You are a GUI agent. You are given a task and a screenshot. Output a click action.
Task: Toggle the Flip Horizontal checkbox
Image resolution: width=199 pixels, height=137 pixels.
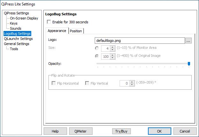coord(54,83)
